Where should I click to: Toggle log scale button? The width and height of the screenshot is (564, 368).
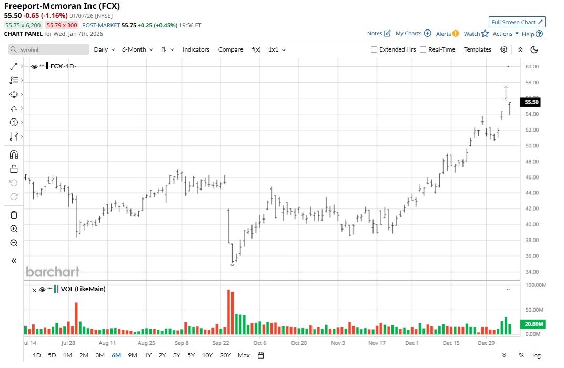pos(536,355)
